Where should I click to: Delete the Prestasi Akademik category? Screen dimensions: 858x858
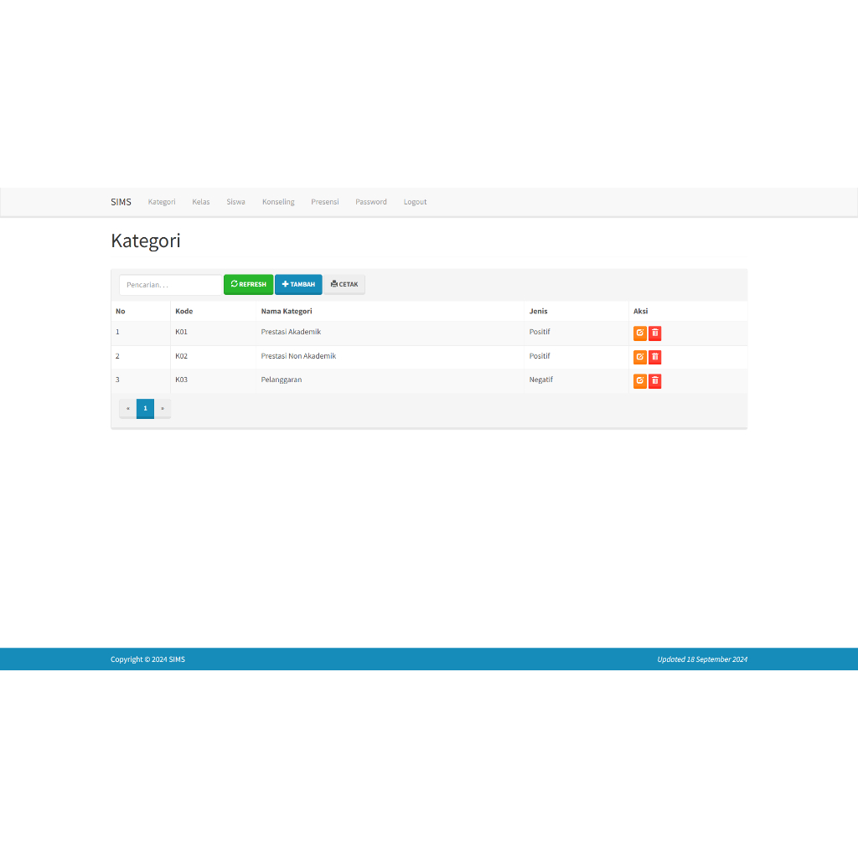[x=654, y=333]
